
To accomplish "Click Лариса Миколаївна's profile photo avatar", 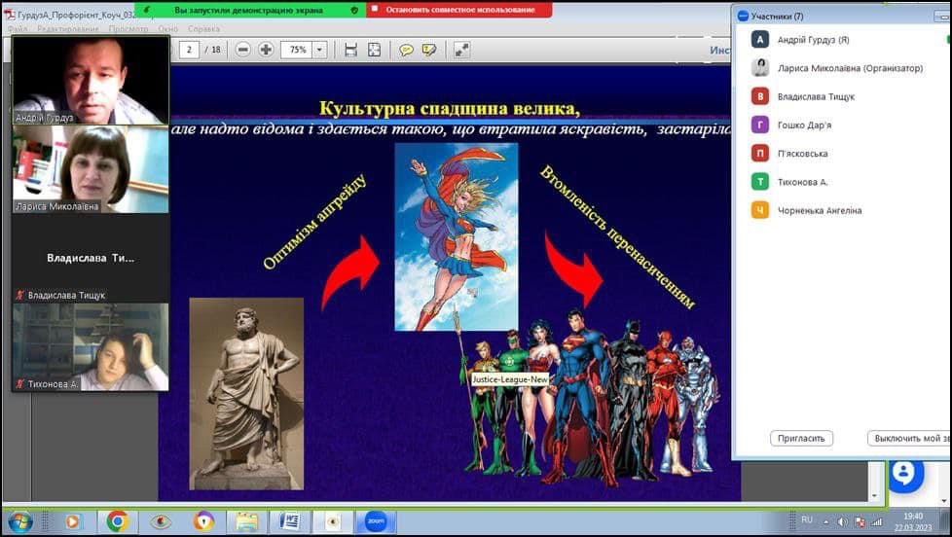I will (760, 68).
